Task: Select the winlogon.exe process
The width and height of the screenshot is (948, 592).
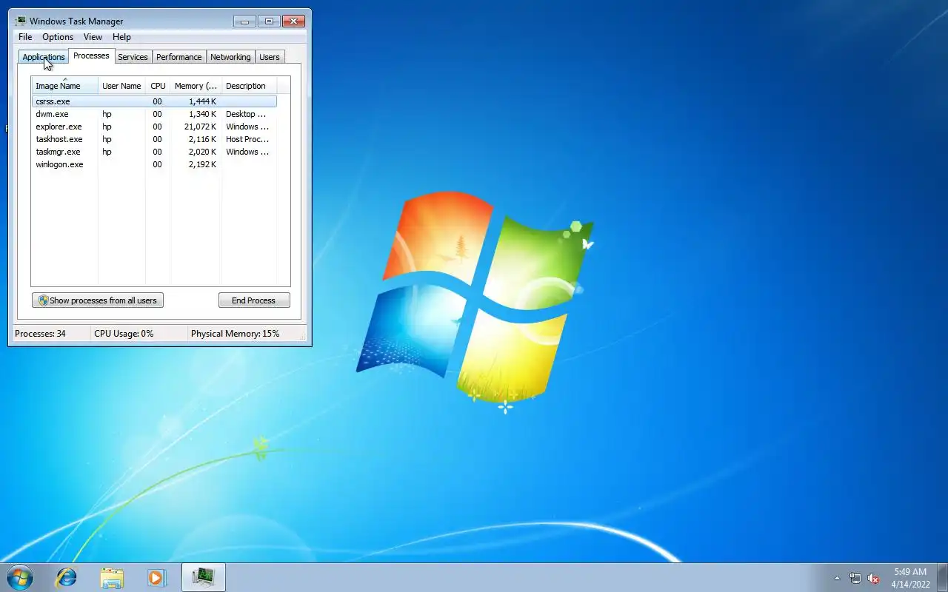Action: pyautogui.click(x=154, y=164)
